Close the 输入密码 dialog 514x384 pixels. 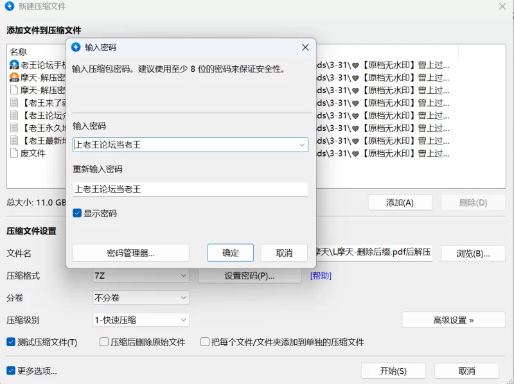[x=305, y=48]
